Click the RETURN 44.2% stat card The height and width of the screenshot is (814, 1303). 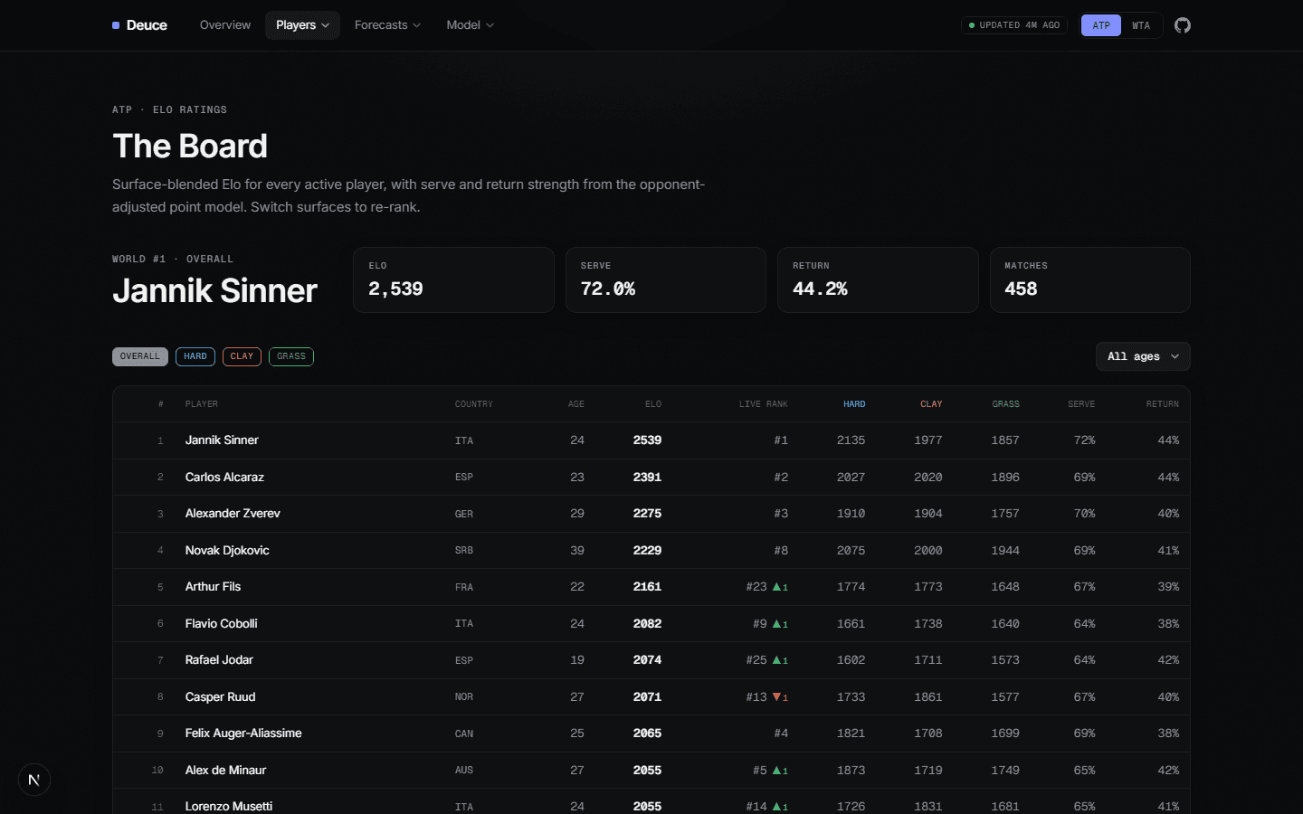878,280
